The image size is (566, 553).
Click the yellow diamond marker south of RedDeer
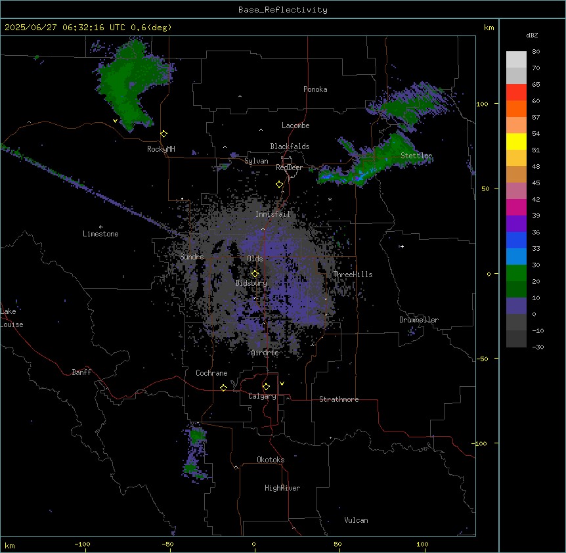coord(279,185)
